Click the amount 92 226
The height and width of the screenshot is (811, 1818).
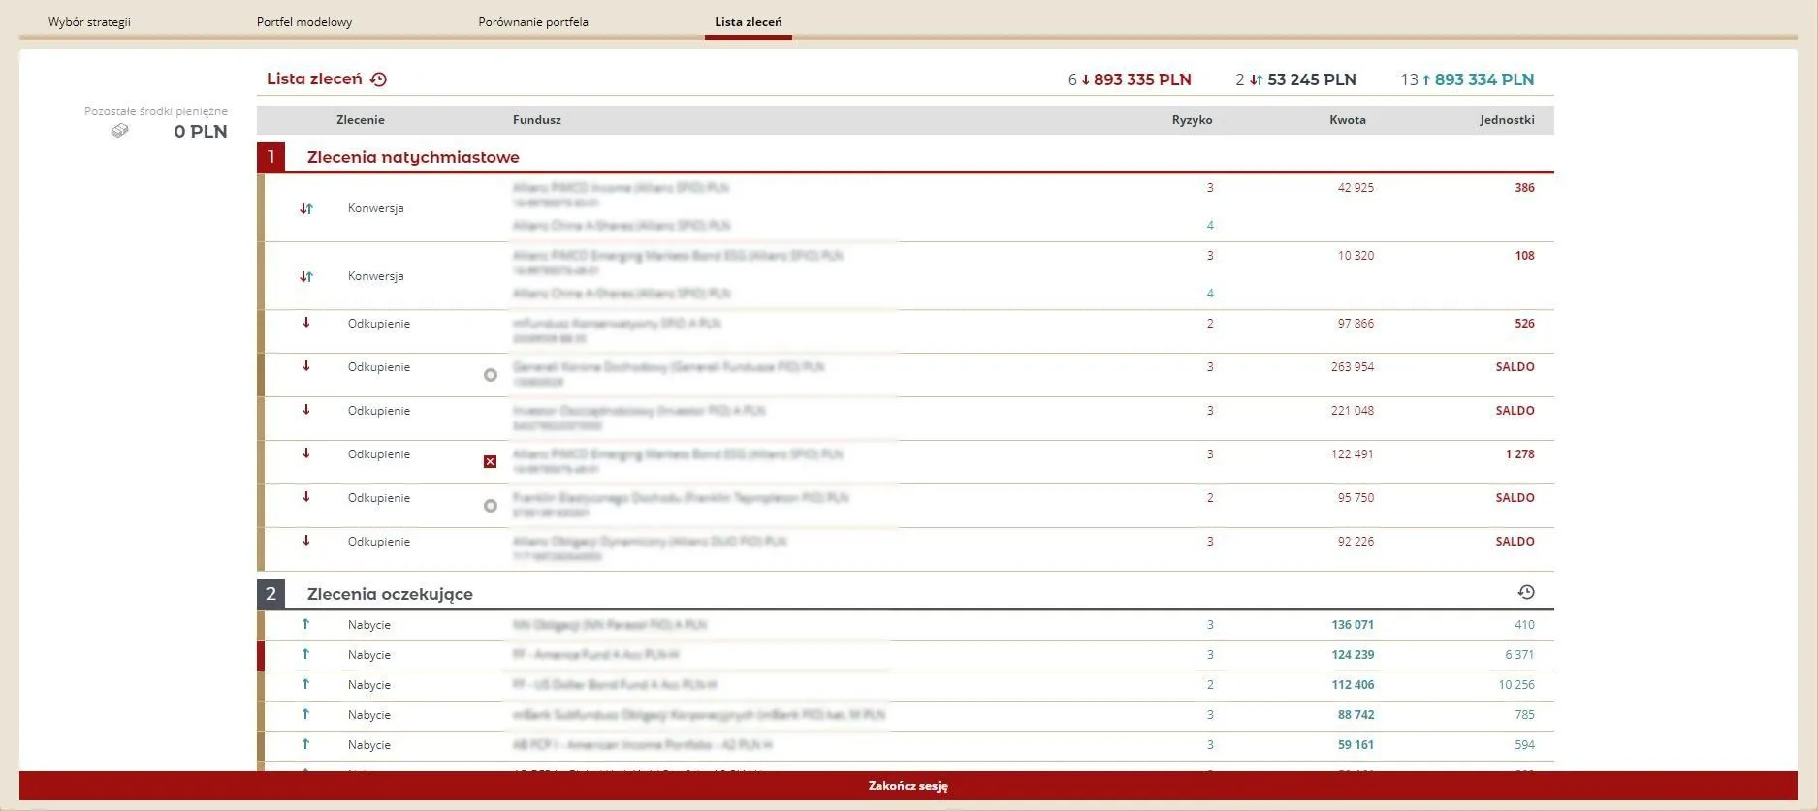click(x=1356, y=542)
